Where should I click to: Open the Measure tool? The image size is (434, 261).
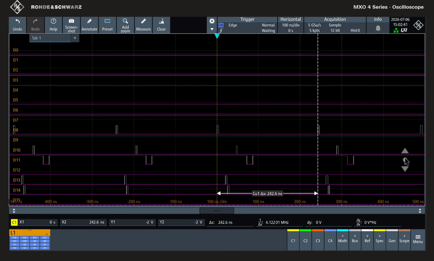(x=143, y=25)
